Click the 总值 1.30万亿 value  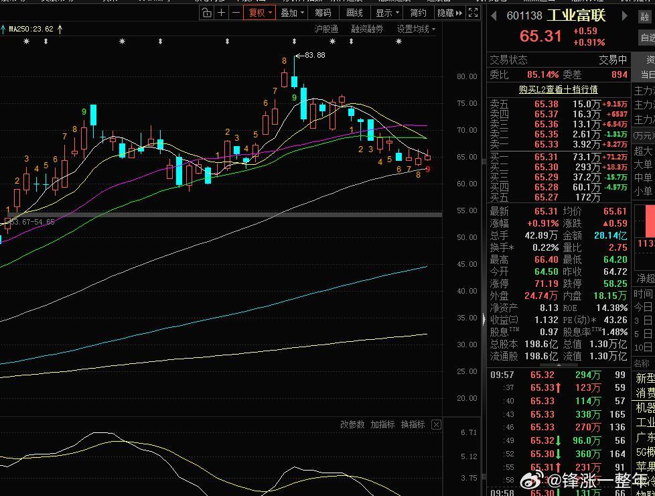pos(608,345)
